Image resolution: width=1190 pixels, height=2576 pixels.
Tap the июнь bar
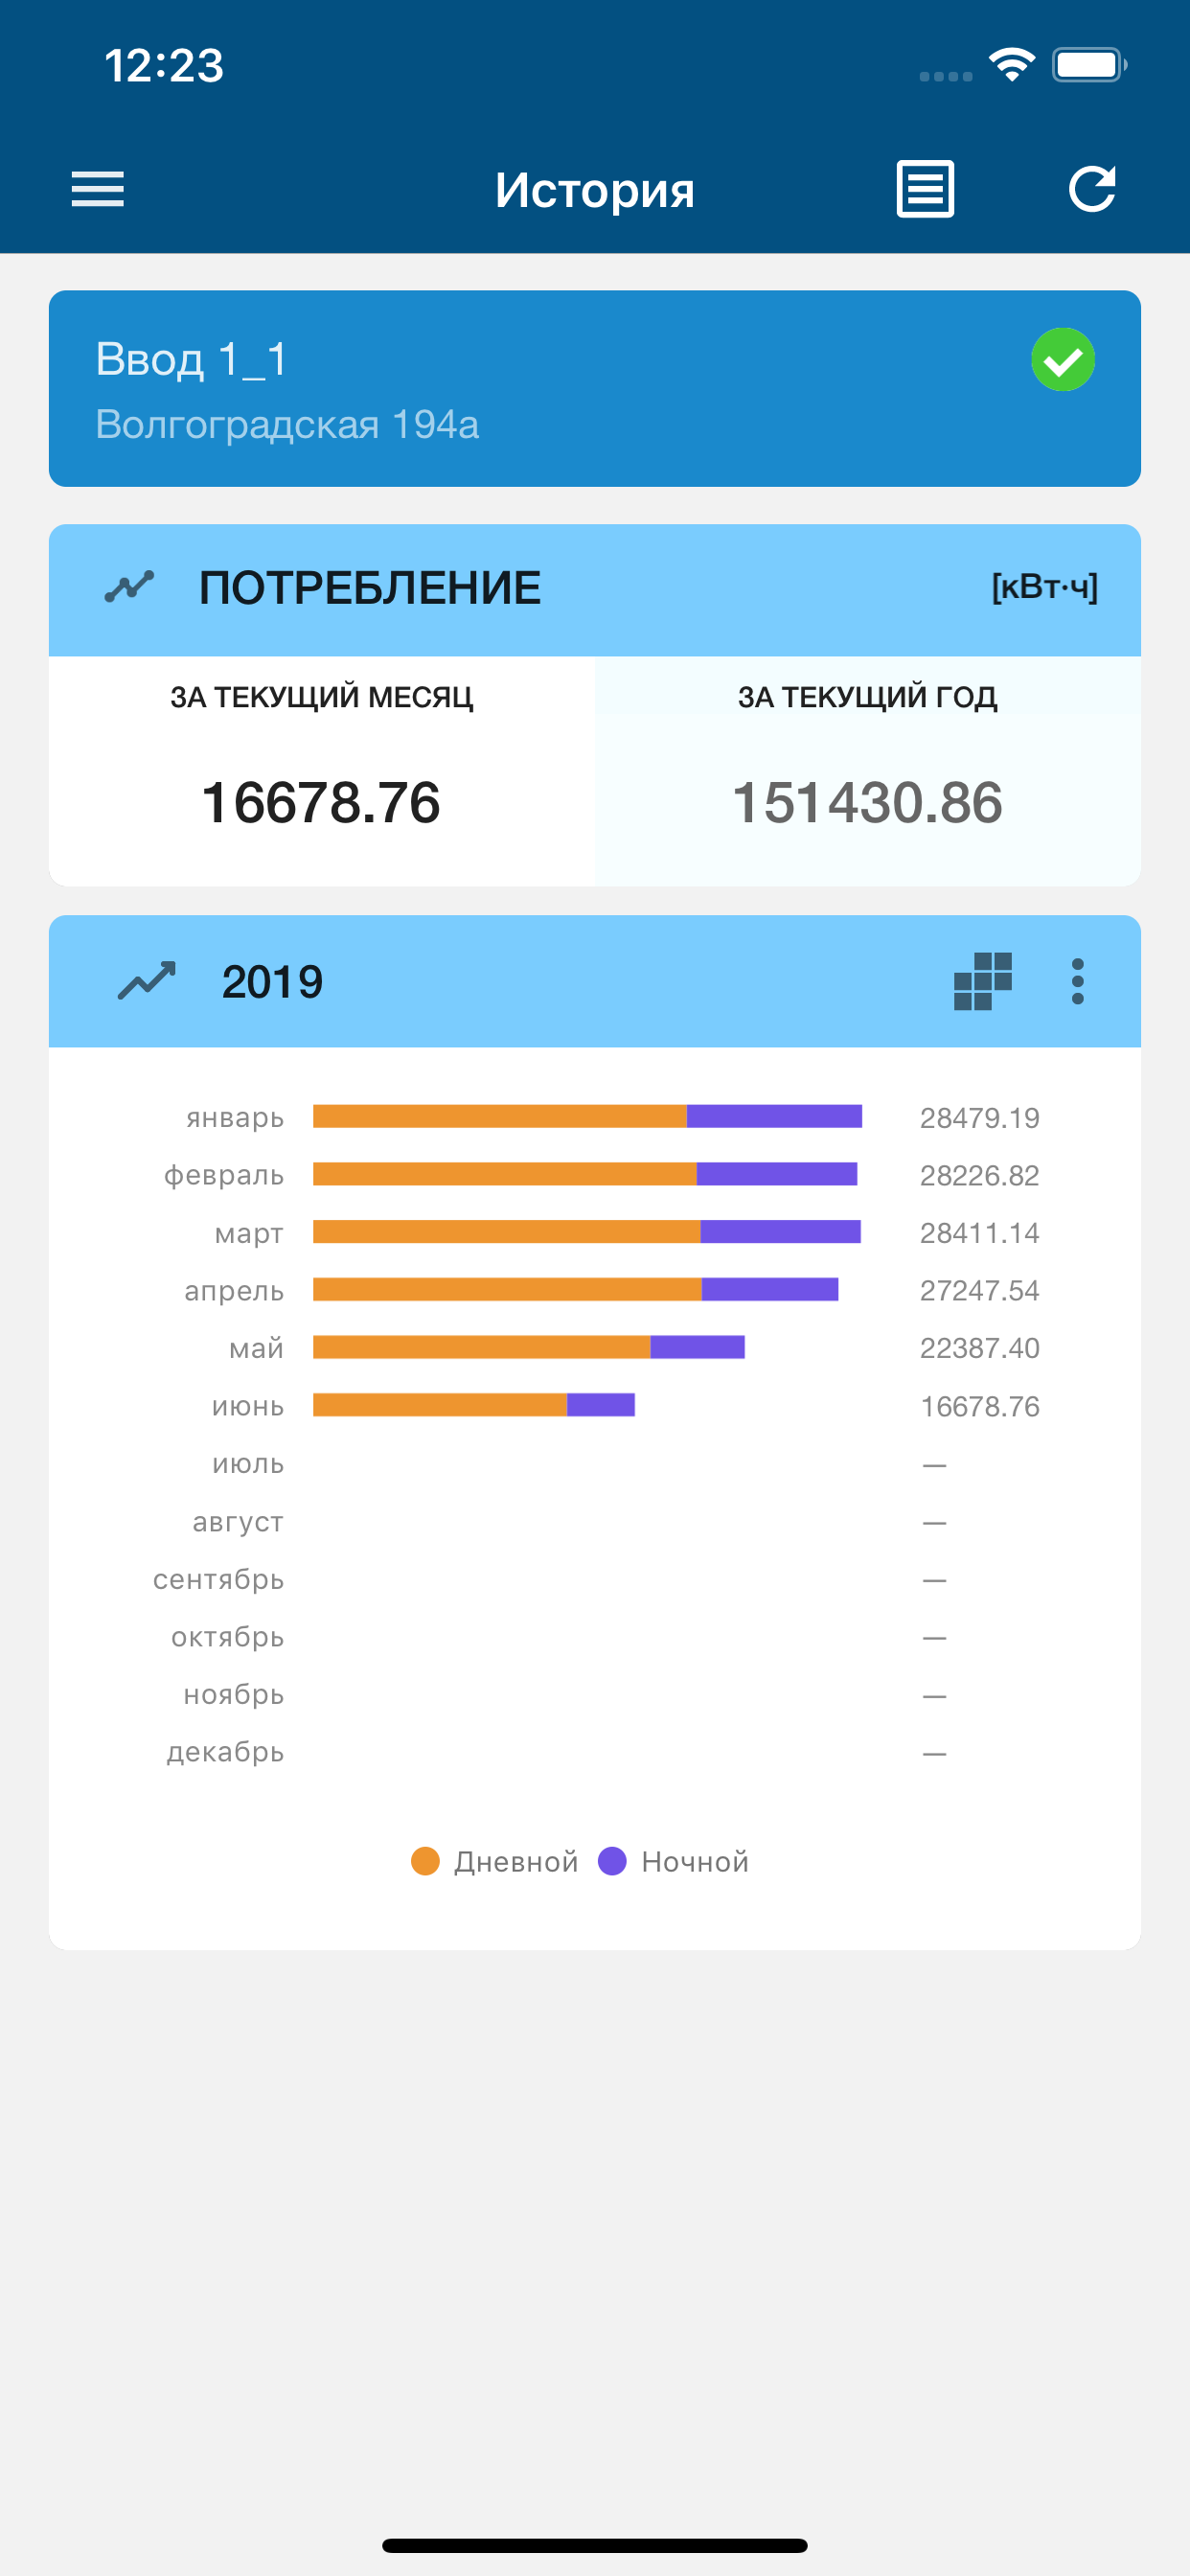474,1405
